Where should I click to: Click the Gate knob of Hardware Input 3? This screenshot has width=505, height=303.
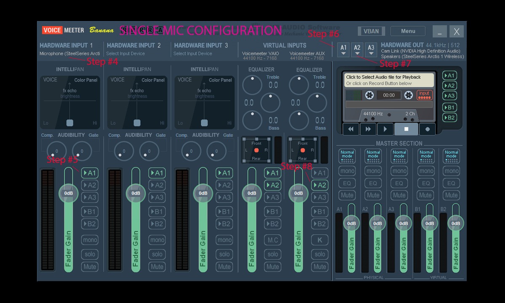coord(216,151)
